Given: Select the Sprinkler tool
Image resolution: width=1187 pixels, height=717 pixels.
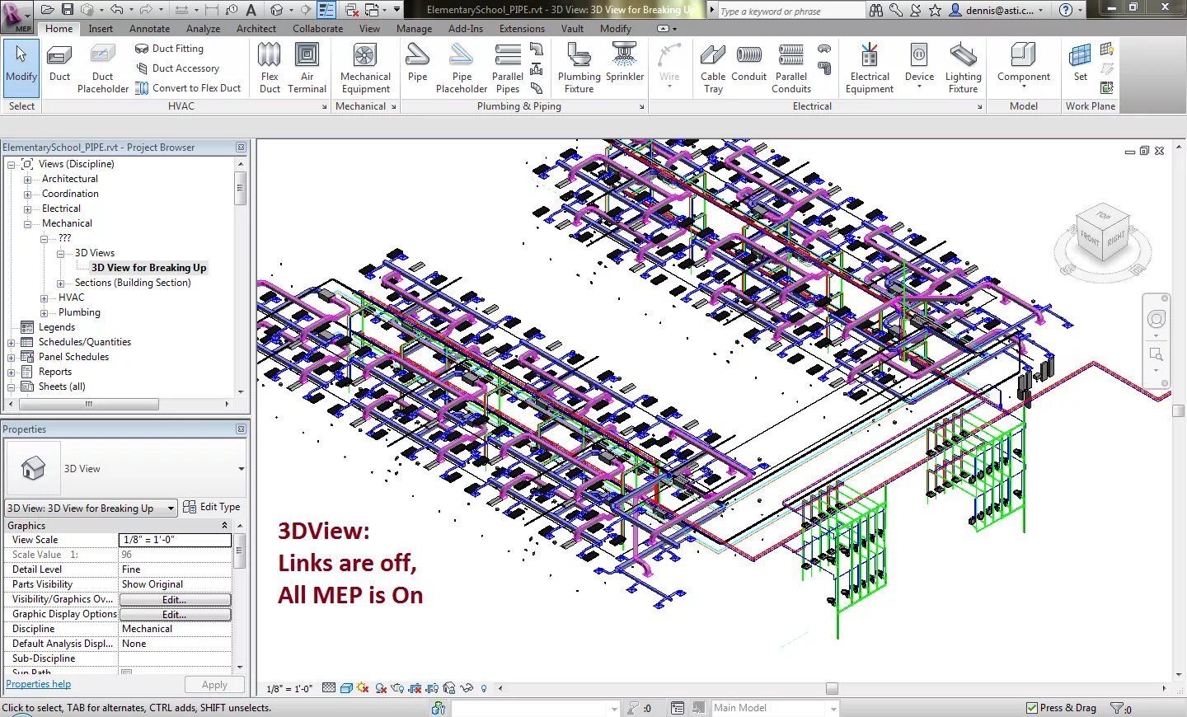Looking at the screenshot, I should 625,64.
